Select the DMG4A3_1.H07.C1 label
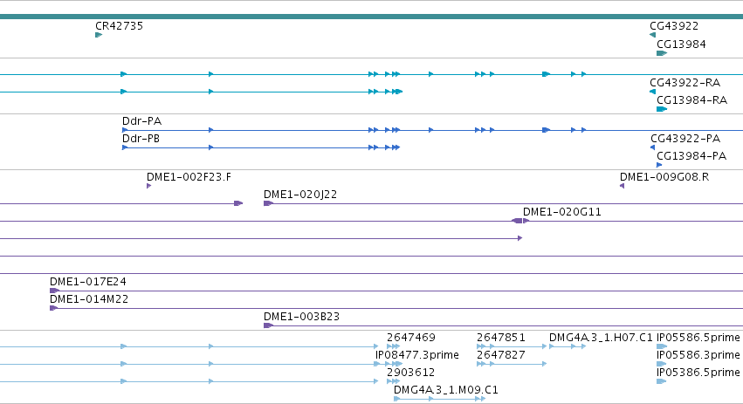 click(x=601, y=338)
